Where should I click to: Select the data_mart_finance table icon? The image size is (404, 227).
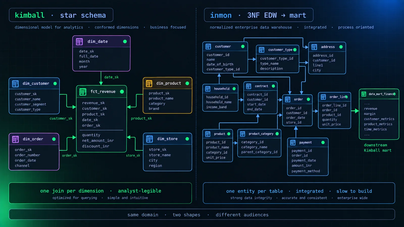(364, 94)
